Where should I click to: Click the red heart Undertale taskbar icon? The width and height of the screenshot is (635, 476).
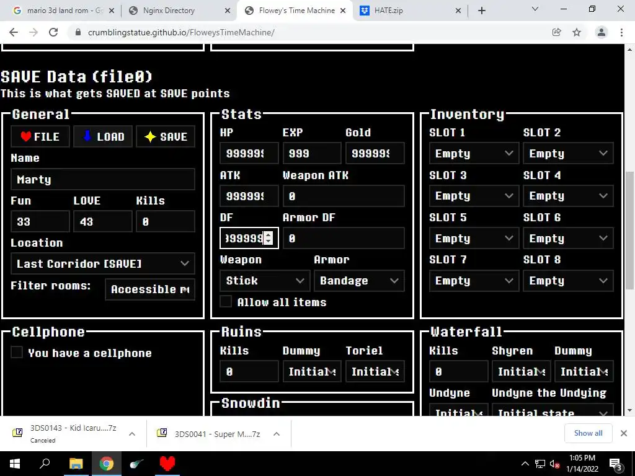pyautogui.click(x=167, y=464)
